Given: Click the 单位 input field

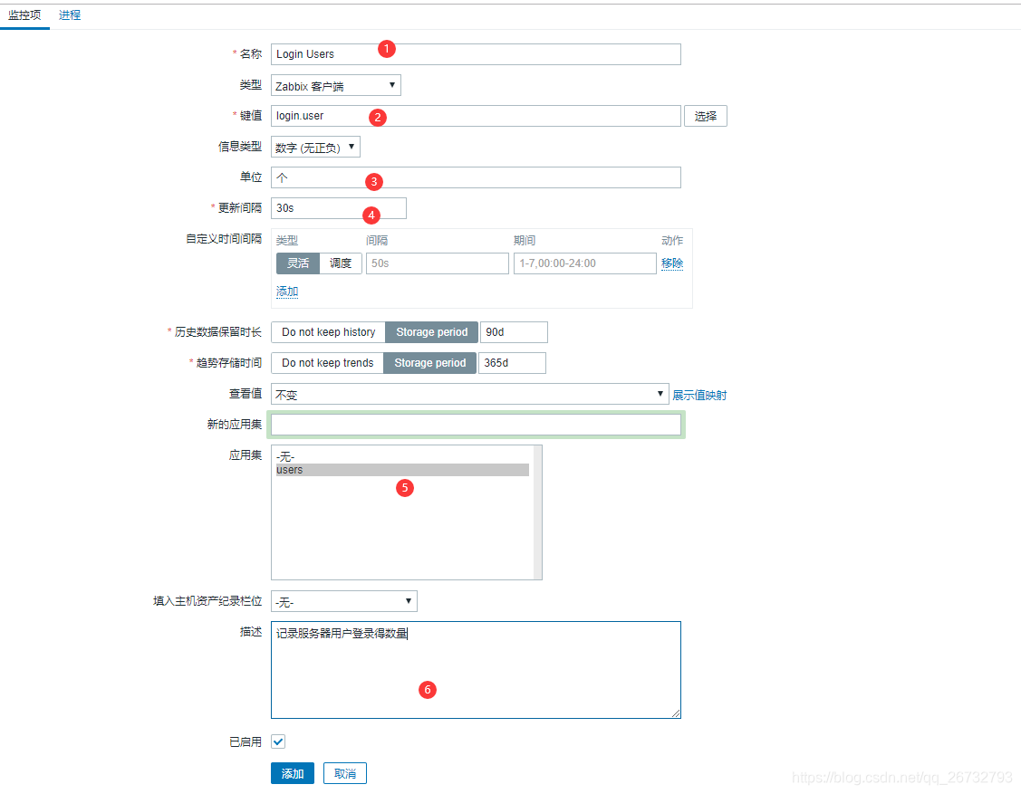Looking at the screenshot, I should point(476,177).
